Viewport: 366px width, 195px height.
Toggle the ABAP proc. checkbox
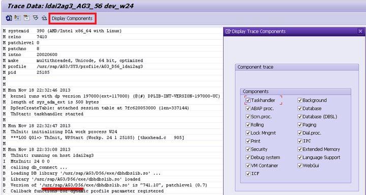[x=248, y=108]
